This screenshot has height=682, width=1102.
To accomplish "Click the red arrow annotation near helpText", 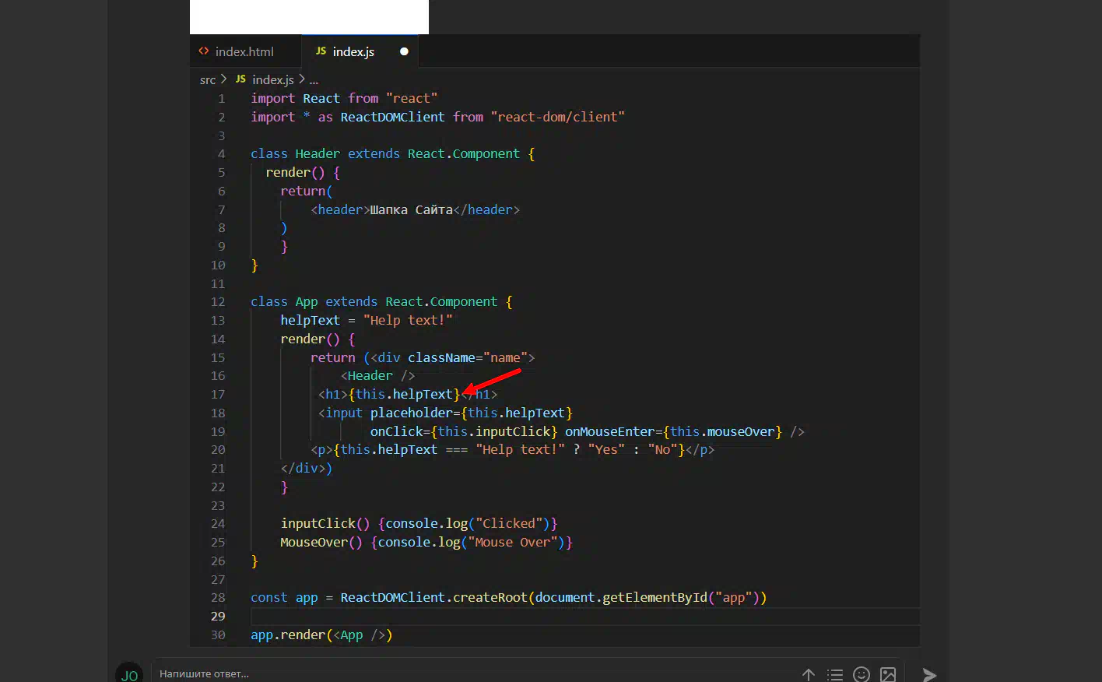I will pyautogui.click(x=492, y=381).
